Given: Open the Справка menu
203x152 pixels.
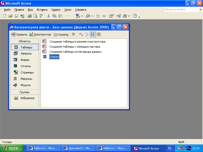Looking at the screenshot, I should (x=80, y=10).
